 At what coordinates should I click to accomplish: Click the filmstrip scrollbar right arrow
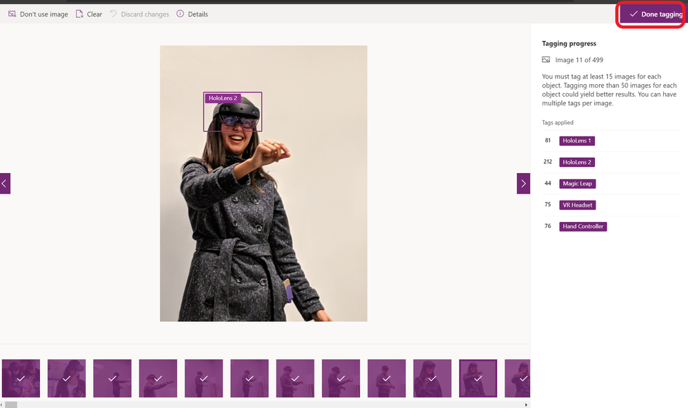point(526,405)
